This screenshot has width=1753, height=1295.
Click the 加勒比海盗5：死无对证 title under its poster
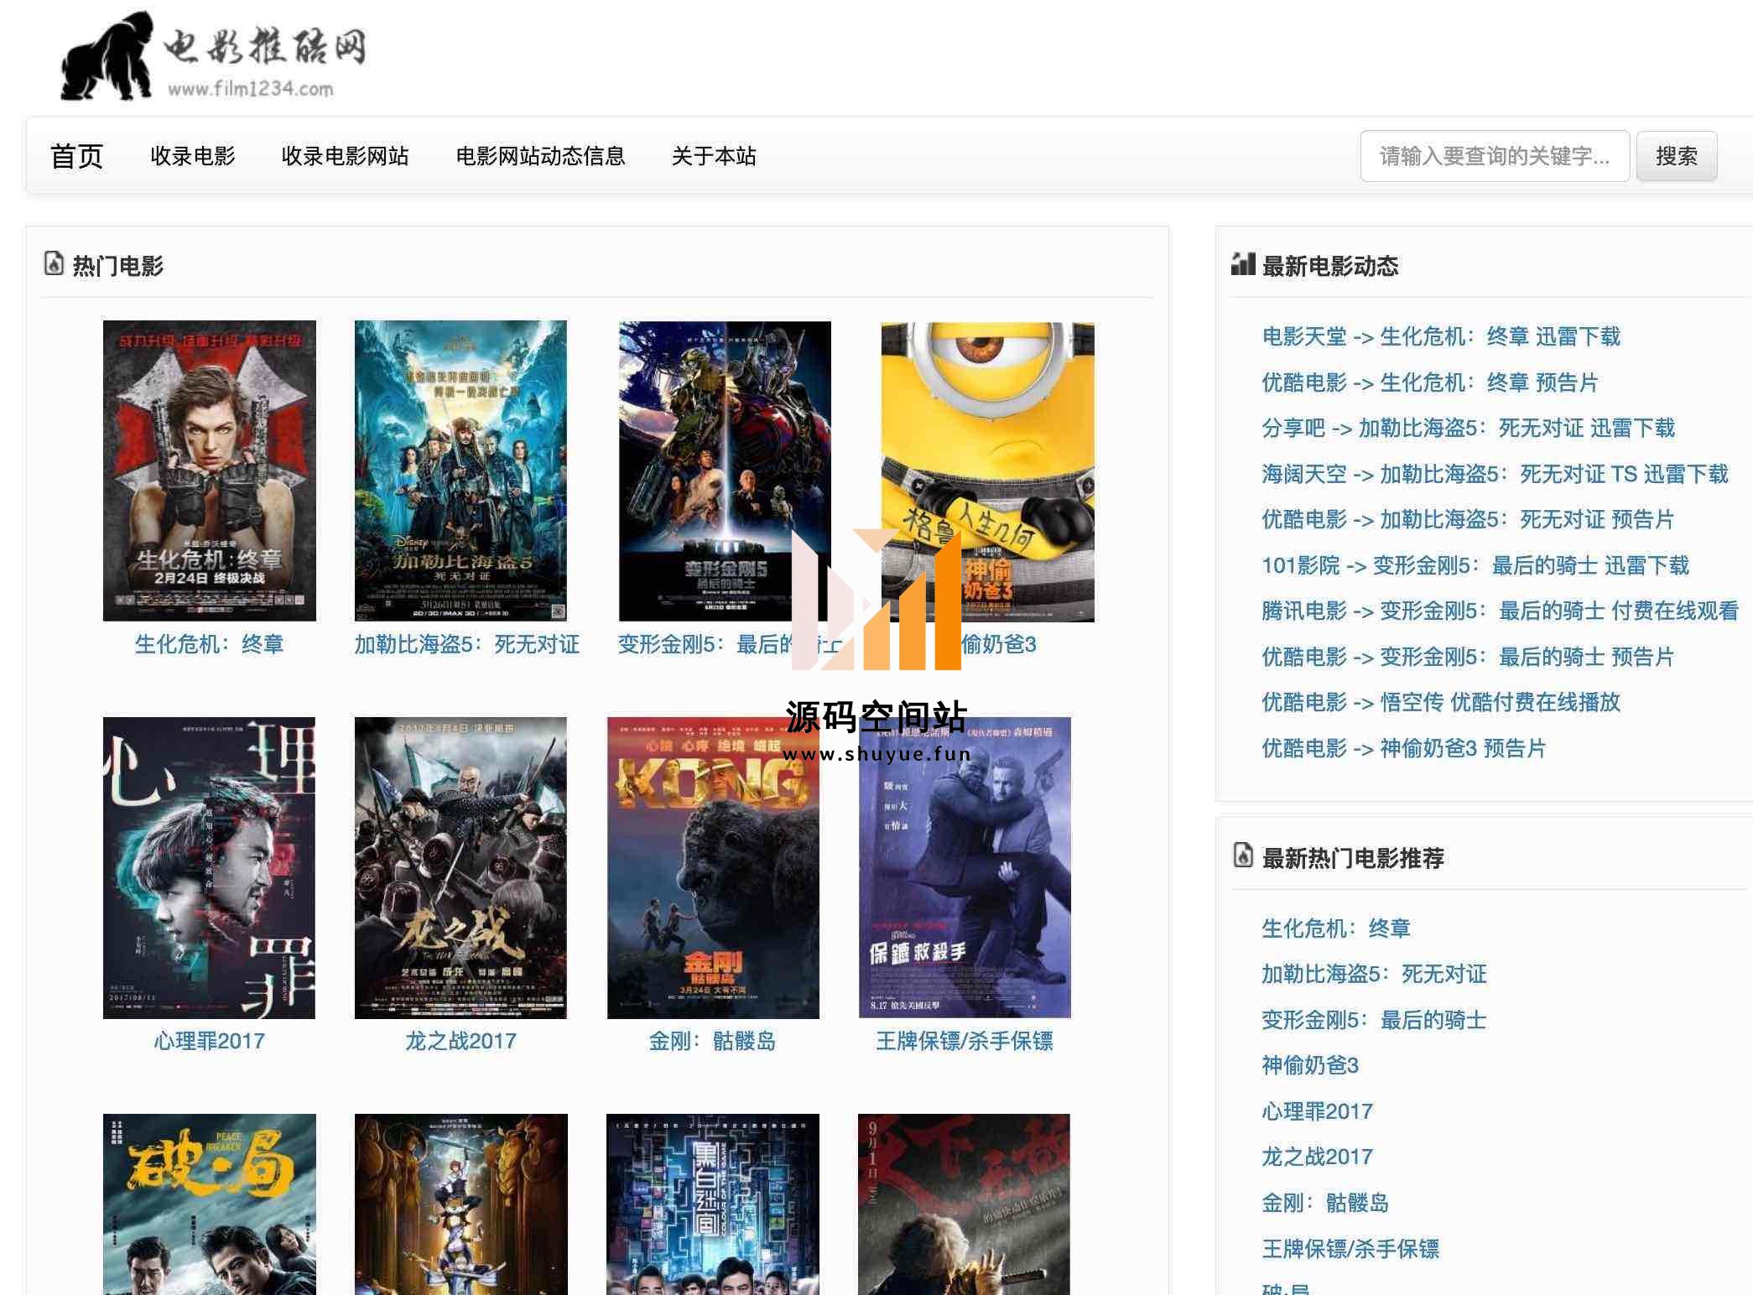(467, 644)
